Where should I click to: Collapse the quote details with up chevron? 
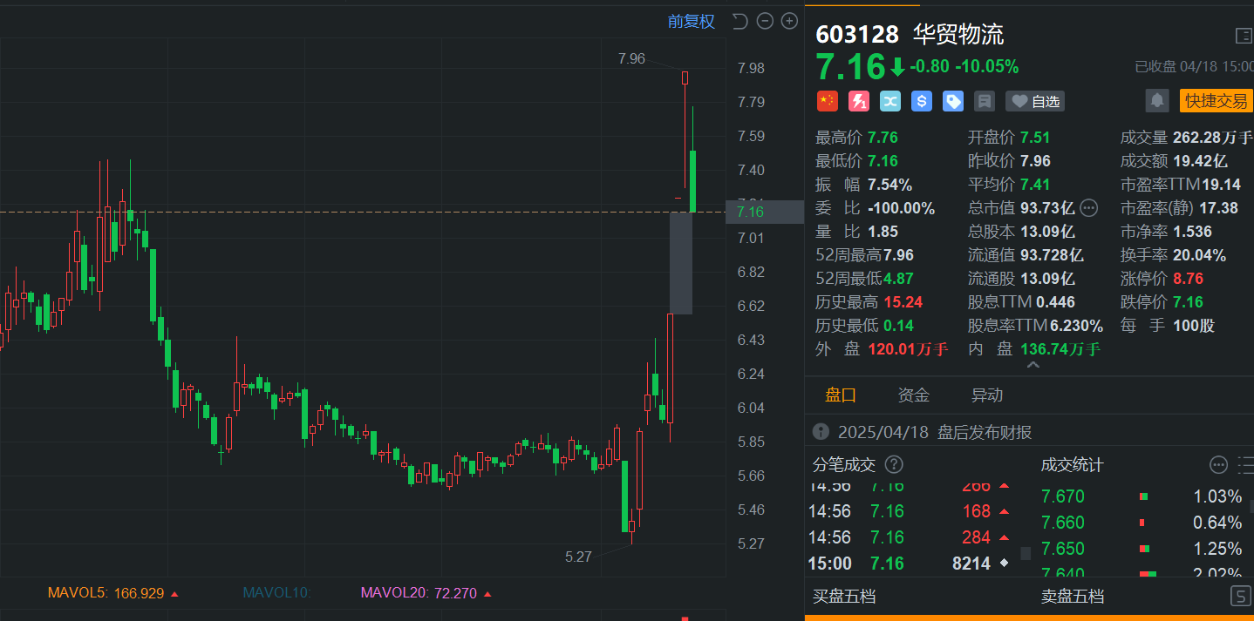coord(1033,366)
